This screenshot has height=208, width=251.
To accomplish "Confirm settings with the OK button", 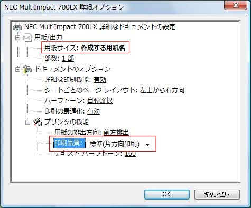I will coord(166,194).
